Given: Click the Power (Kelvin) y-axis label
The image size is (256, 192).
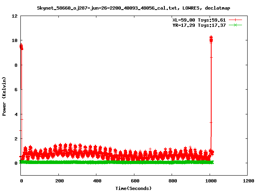Looking at the screenshot, I should point(4,96).
